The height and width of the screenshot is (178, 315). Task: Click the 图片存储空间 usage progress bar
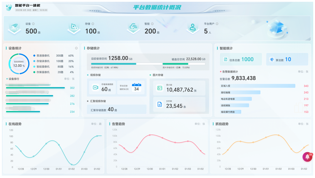[x=184, y=64]
